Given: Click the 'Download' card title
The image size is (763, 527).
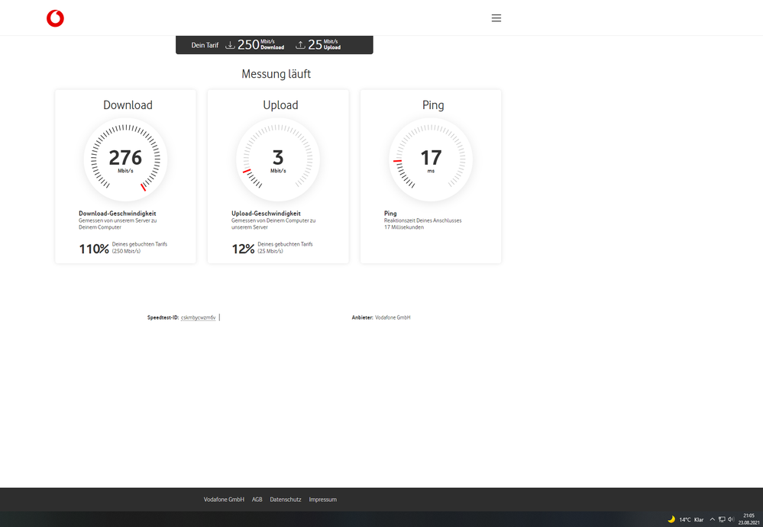Looking at the screenshot, I should (x=128, y=105).
